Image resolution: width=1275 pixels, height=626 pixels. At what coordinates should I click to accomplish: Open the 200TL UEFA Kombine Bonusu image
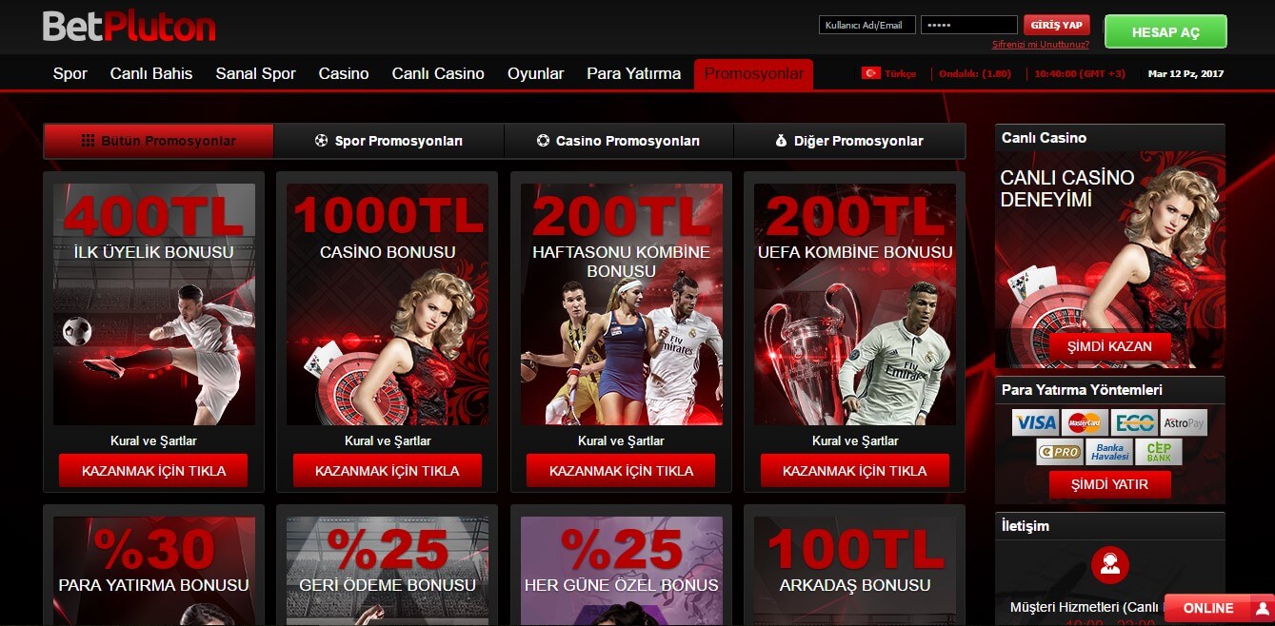click(x=855, y=304)
